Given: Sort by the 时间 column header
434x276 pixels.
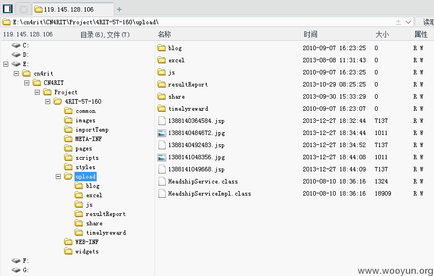Looking at the screenshot, I should tap(310, 34).
